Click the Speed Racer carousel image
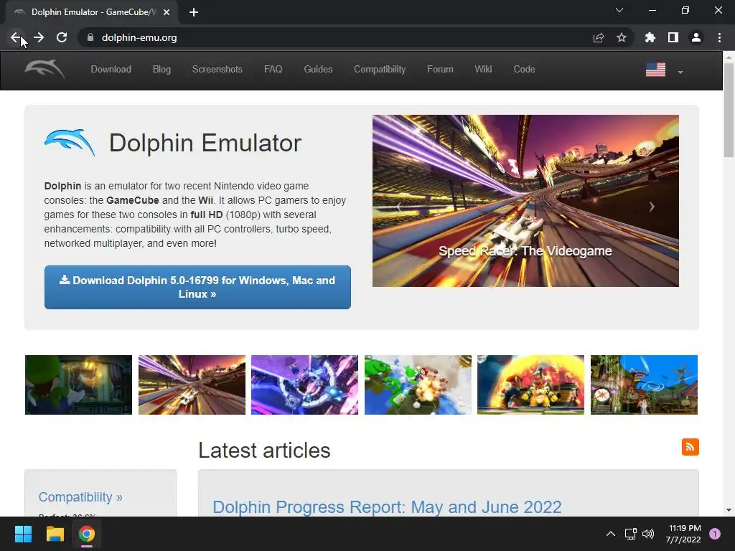The width and height of the screenshot is (735, 551). coord(525,201)
